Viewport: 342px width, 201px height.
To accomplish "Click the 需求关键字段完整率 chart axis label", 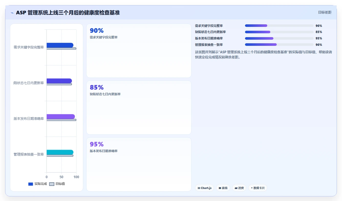I will (x=29, y=47).
